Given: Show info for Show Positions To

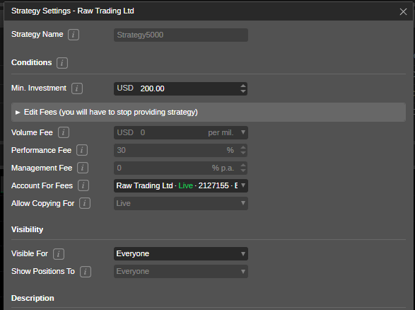Looking at the screenshot, I should coord(86,272).
